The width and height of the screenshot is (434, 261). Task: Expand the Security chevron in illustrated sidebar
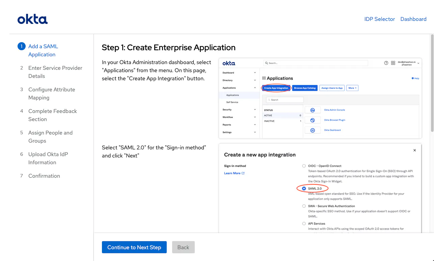(x=255, y=110)
